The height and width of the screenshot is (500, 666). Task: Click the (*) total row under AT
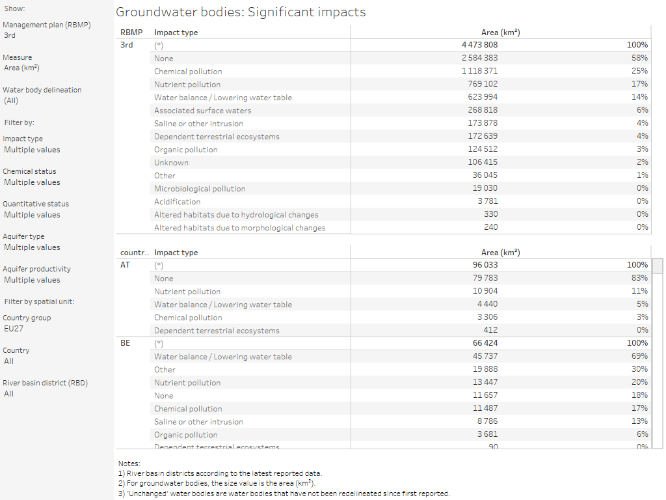pyautogui.click(x=401, y=266)
